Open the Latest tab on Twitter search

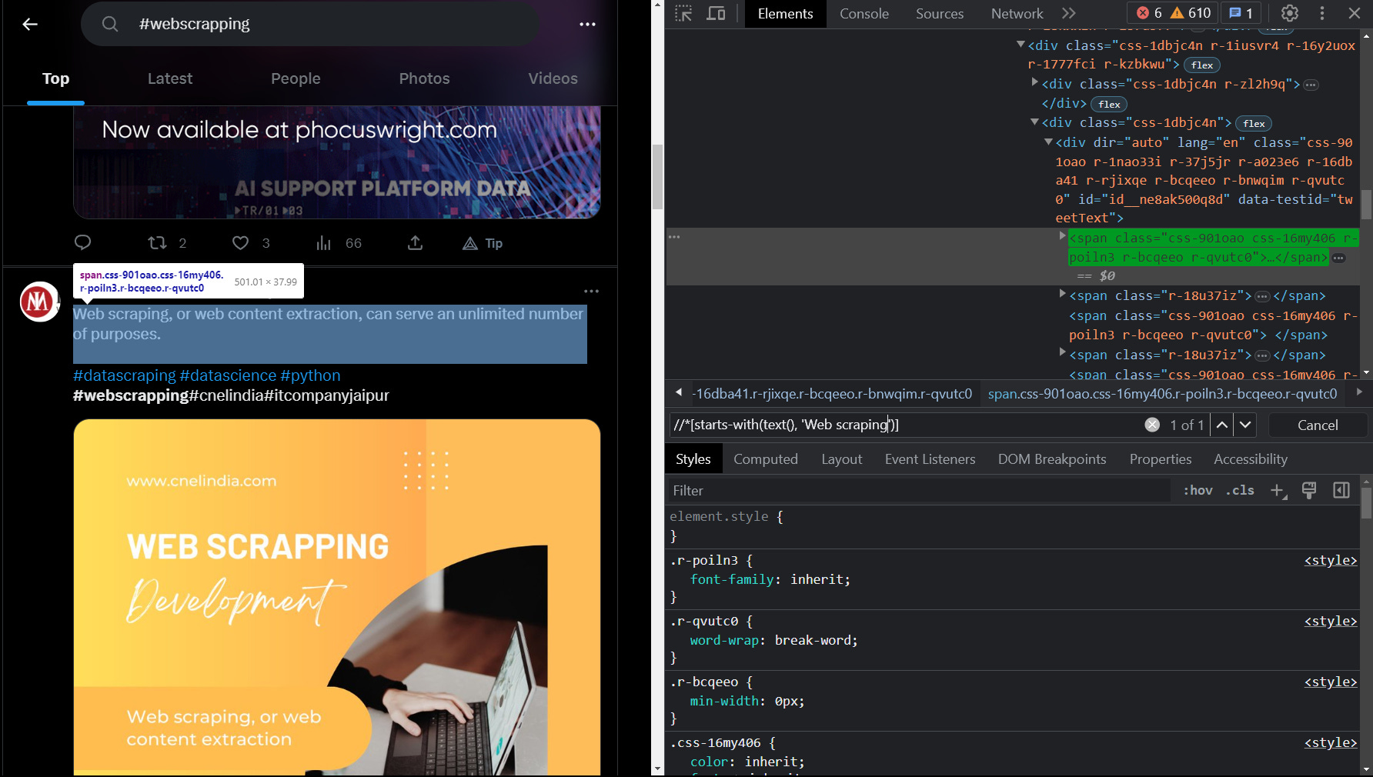pos(169,78)
